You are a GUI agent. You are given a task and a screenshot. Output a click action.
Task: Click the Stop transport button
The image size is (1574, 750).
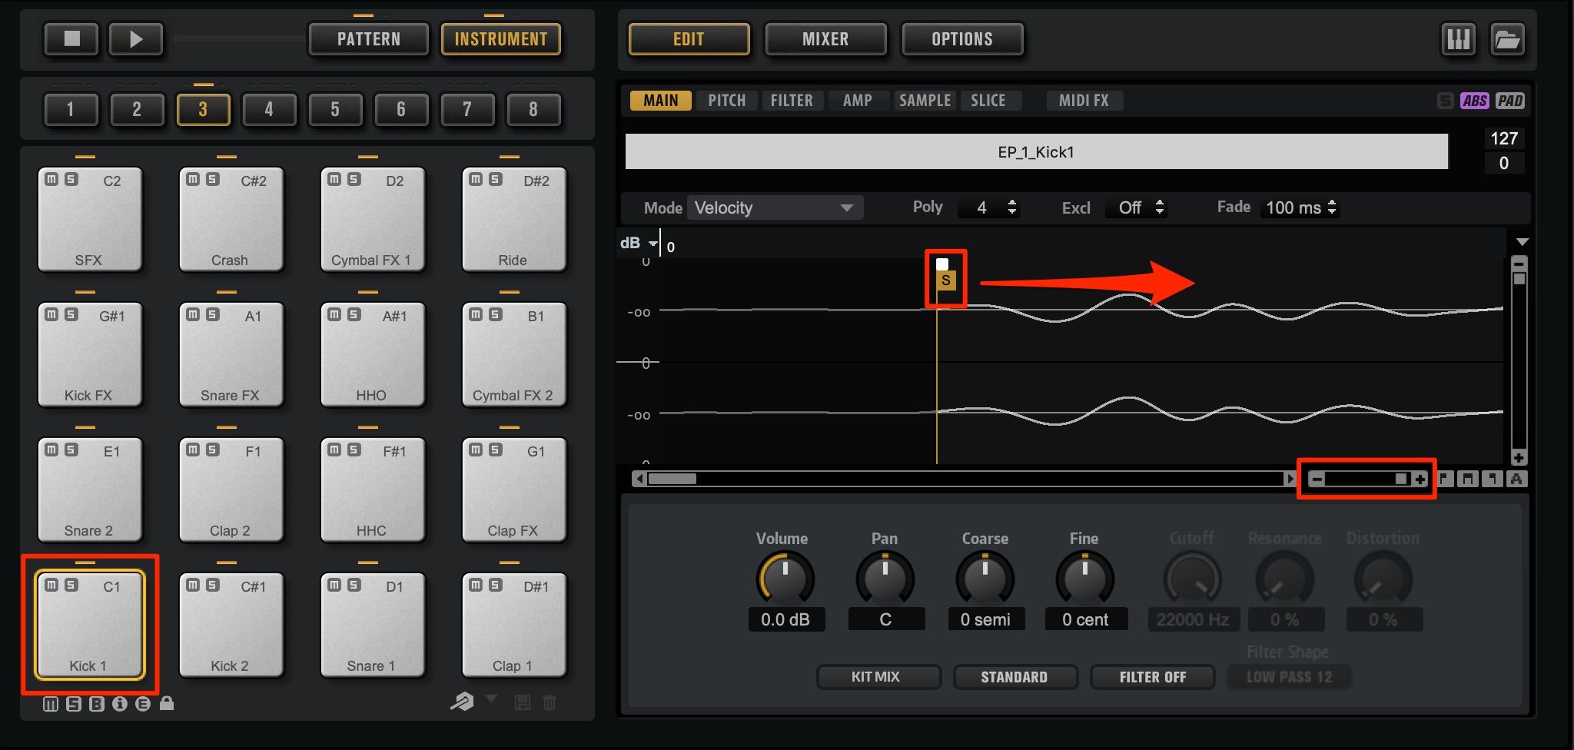coord(71,39)
